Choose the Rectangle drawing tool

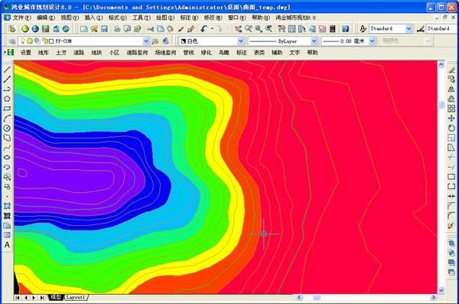pyautogui.click(x=7, y=109)
